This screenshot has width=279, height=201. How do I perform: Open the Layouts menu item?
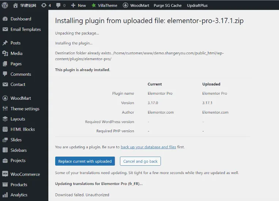[18, 119]
